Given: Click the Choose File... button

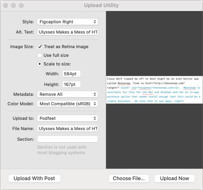Looking at the screenshot, I should tap(129, 178).
